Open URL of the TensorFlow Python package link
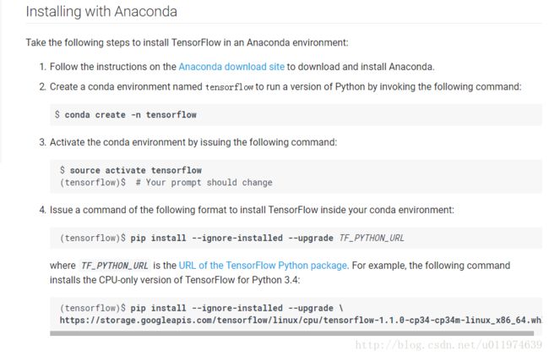The image size is (549, 357). [x=263, y=266]
